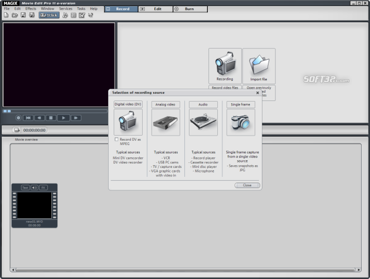Click the fast forward playback button
The image size is (370, 279).
pyautogui.click(x=76, y=118)
